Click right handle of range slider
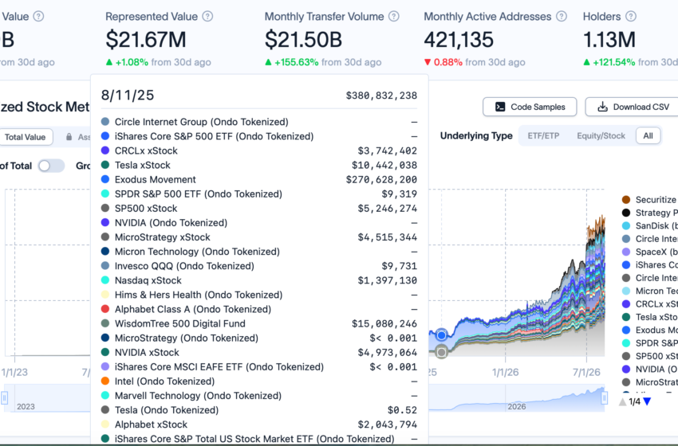This screenshot has height=446, width=678. (604, 397)
